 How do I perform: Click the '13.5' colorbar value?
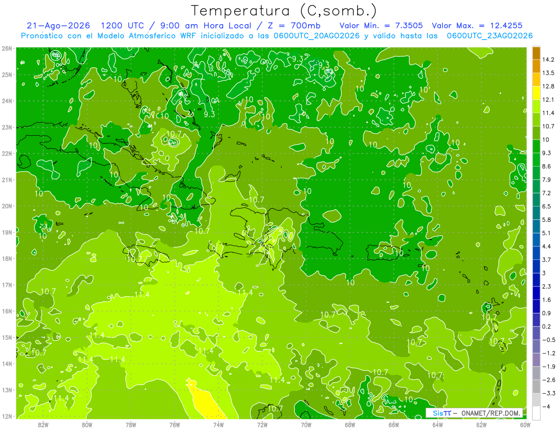pyautogui.click(x=548, y=73)
